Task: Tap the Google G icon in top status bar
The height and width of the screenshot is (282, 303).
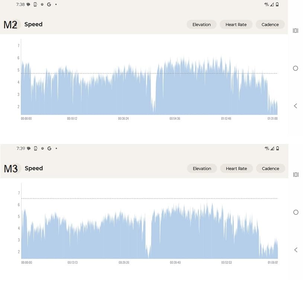Action: coord(49,4)
